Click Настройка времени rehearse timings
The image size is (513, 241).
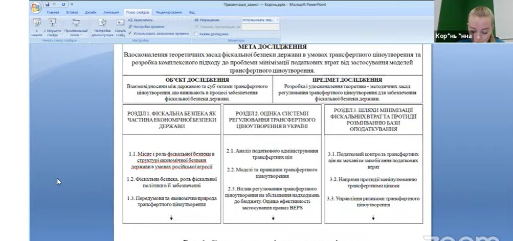pyautogui.click(x=146, y=27)
